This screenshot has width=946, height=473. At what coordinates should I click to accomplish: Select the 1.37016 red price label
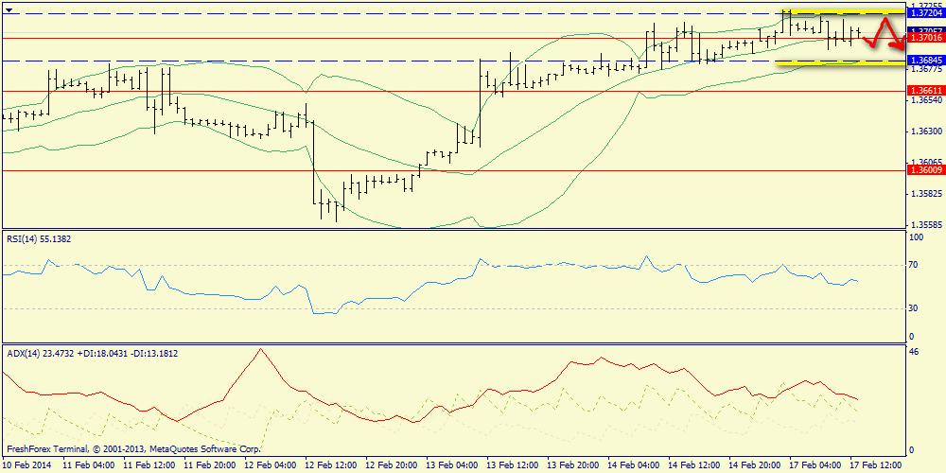925,38
